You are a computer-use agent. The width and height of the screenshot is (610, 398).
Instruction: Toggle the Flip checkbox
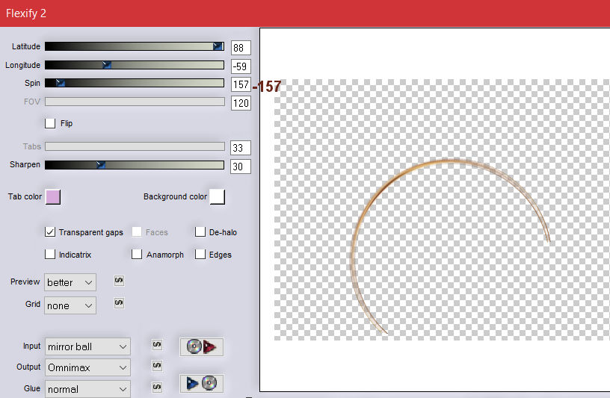tap(50, 124)
